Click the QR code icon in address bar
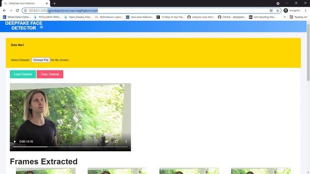Screen dimensions: 310x174 [x=271, y=11]
